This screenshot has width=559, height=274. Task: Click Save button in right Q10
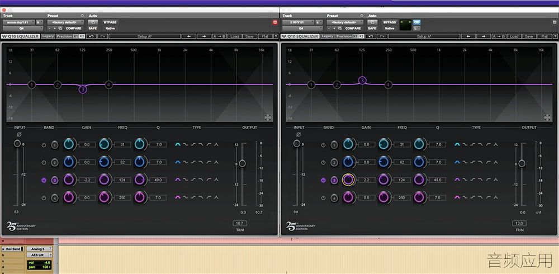[529, 36]
